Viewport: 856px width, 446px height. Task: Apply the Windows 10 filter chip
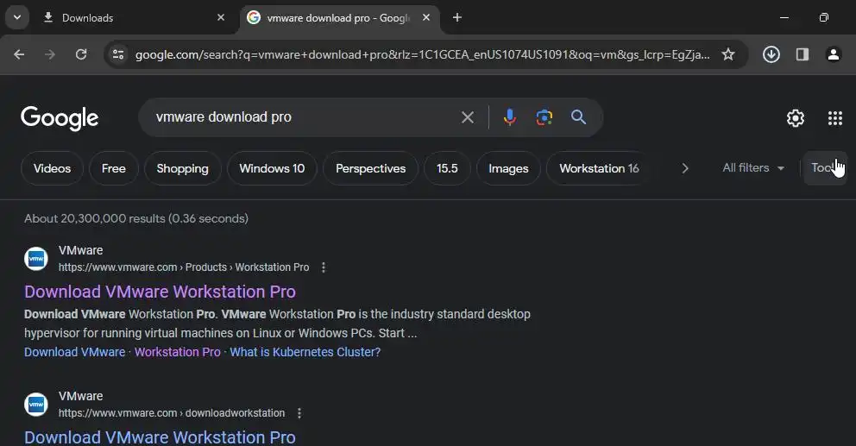272,168
